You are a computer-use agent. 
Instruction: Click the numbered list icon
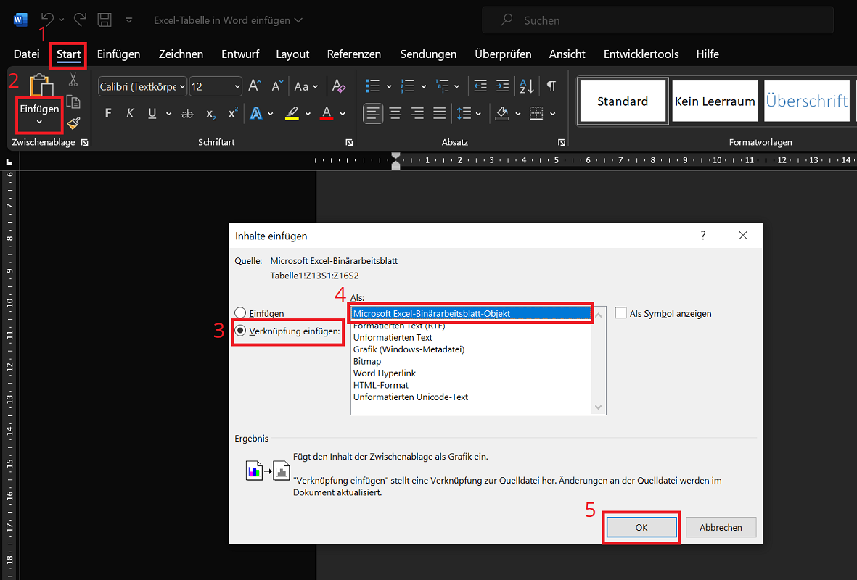pyautogui.click(x=407, y=86)
